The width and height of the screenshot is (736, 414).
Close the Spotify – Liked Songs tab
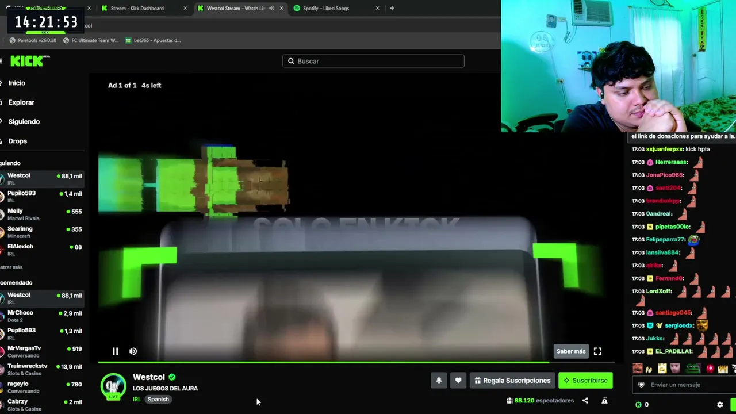point(377,8)
